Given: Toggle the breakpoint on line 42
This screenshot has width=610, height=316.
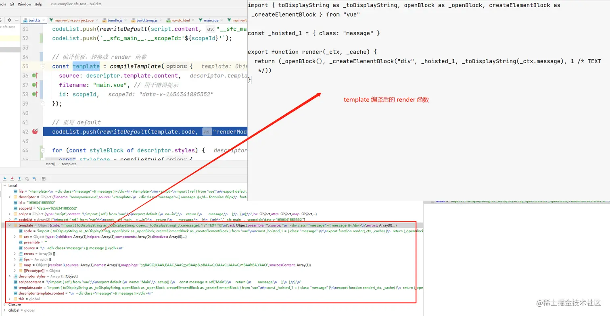Looking at the screenshot, I should point(35,131).
